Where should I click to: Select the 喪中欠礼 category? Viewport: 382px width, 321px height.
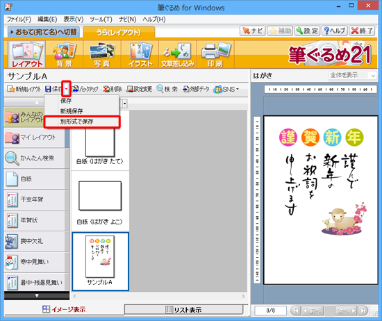[34, 241]
